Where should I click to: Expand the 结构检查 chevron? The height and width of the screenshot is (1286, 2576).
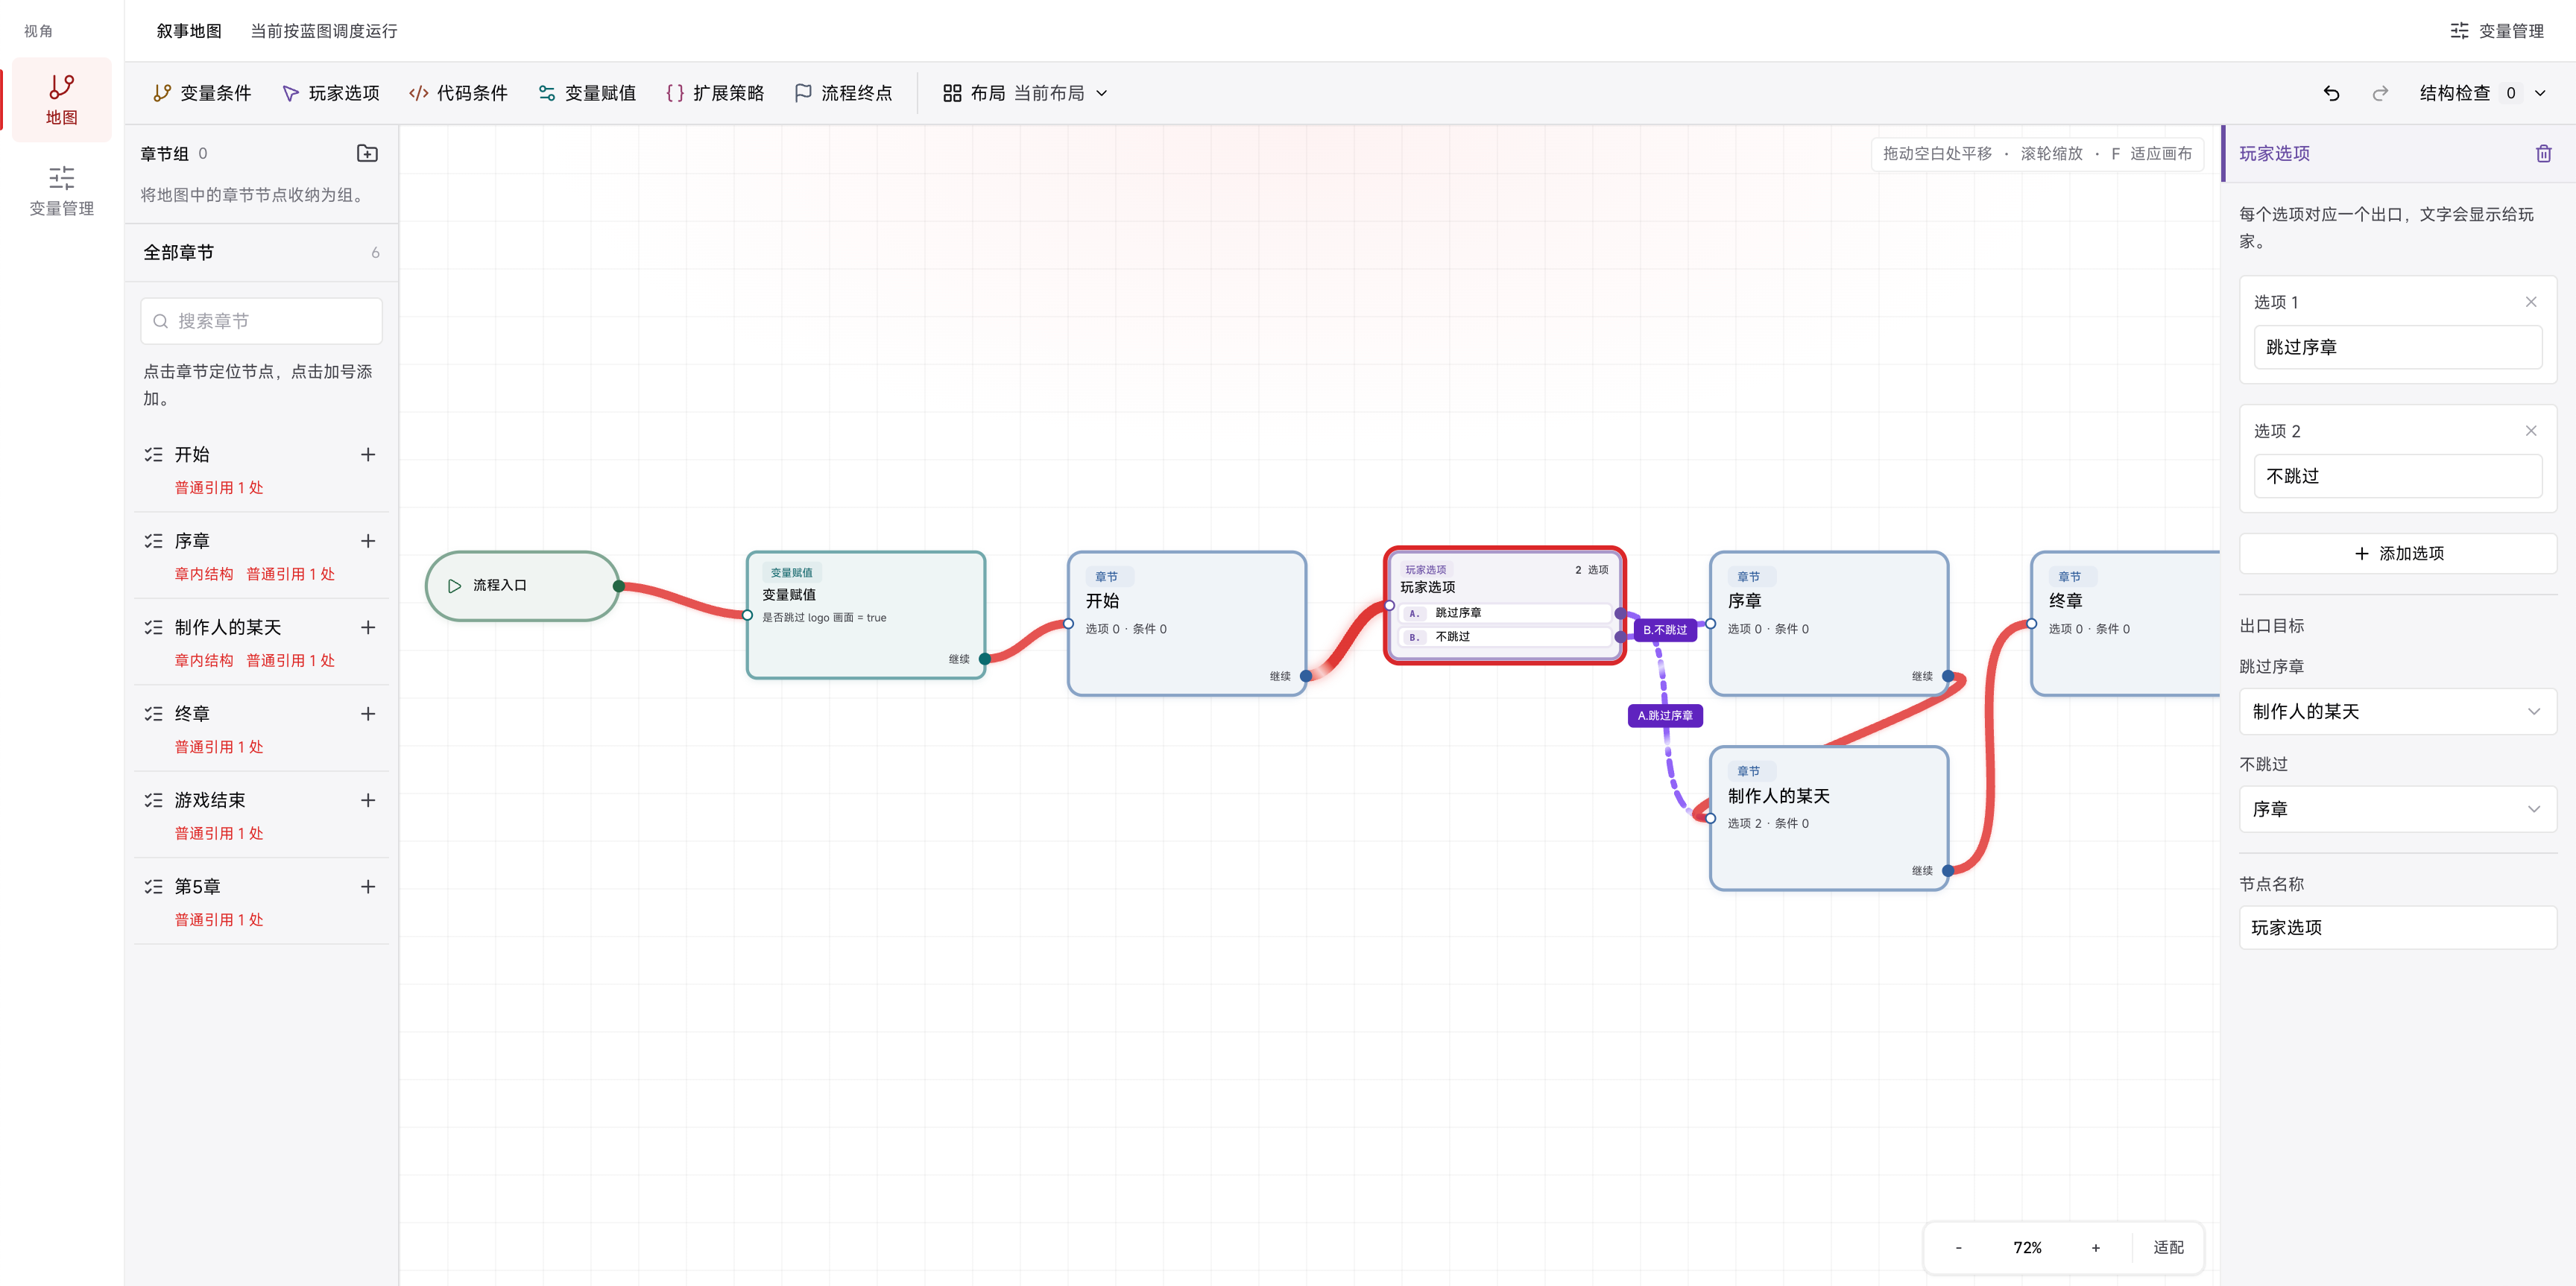[x=2540, y=93]
